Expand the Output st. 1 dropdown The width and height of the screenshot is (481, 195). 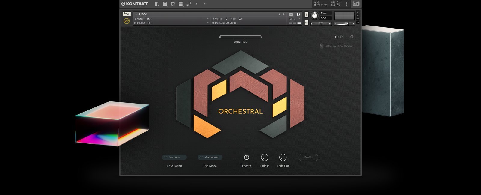(x=207, y=19)
